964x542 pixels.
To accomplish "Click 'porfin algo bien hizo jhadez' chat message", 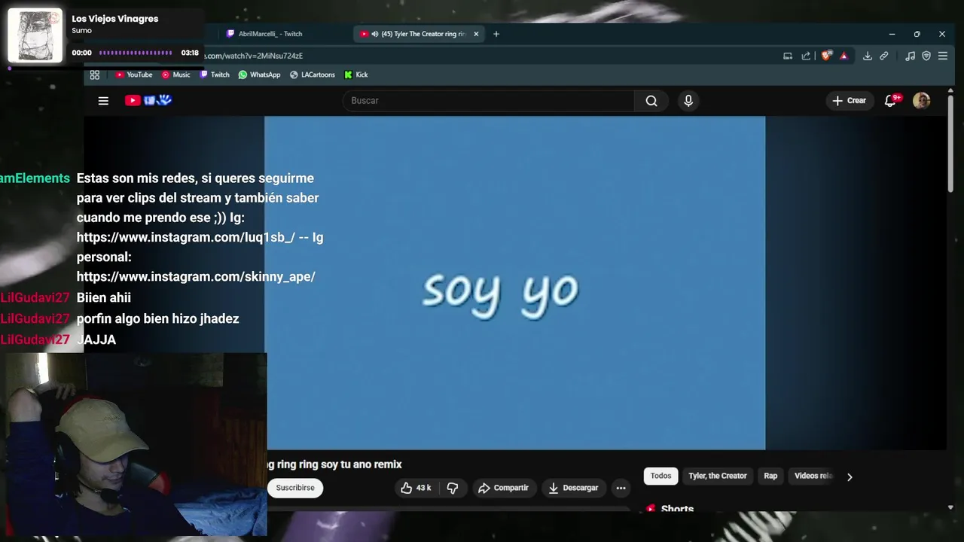I will pos(157,318).
